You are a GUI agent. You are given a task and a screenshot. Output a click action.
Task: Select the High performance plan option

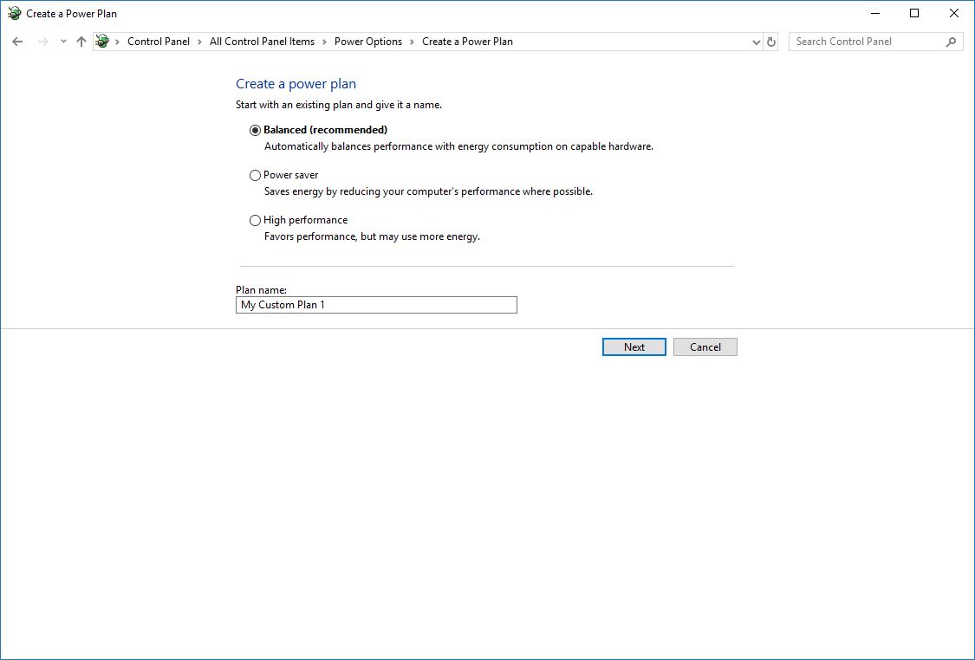click(255, 220)
